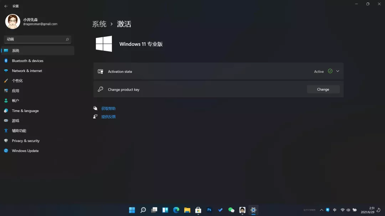The image size is (385, 216).
Task: Click the Settings gear on the taskbar
Action: tap(253, 210)
